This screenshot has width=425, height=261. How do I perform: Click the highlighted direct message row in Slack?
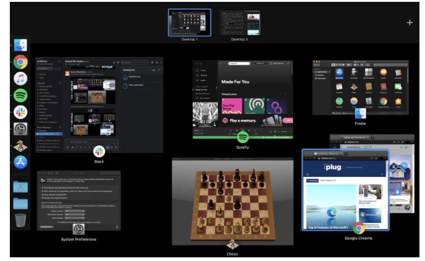(x=49, y=134)
